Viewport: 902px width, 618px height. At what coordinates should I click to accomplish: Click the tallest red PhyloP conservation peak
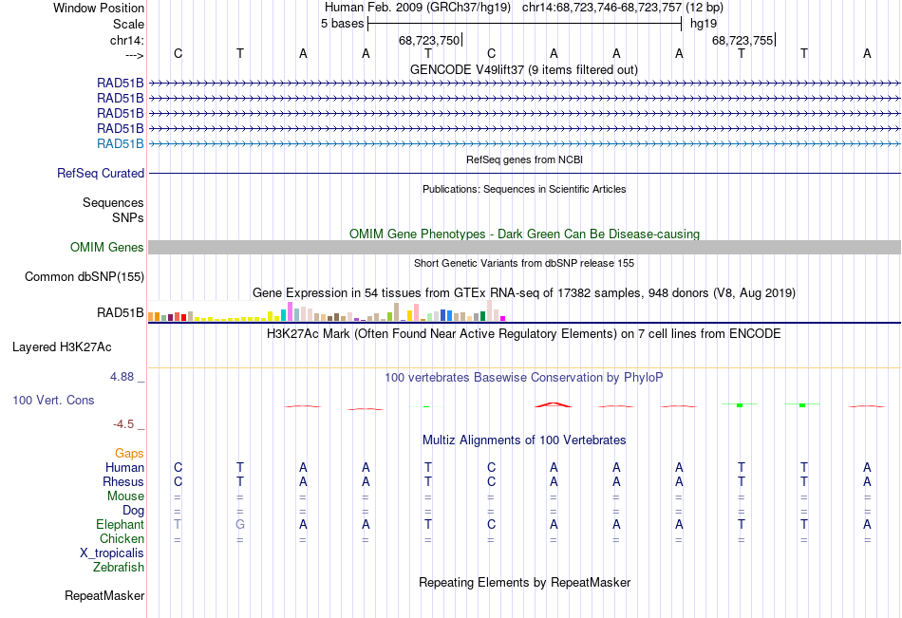(x=554, y=405)
